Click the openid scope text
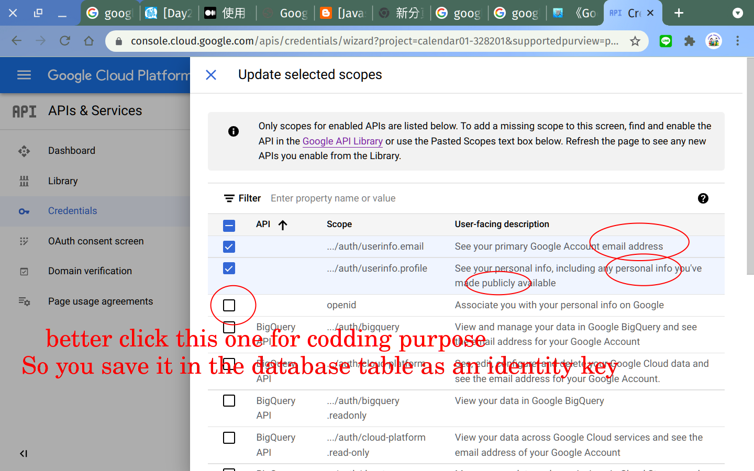The width and height of the screenshot is (754, 471). (341, 305)
